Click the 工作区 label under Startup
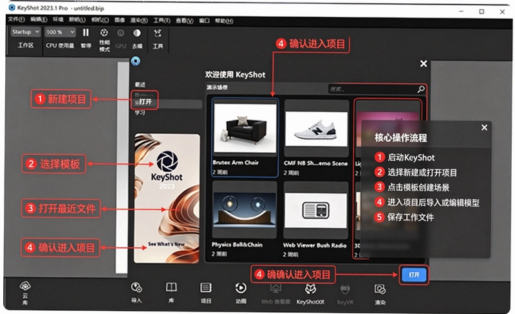 26,45
